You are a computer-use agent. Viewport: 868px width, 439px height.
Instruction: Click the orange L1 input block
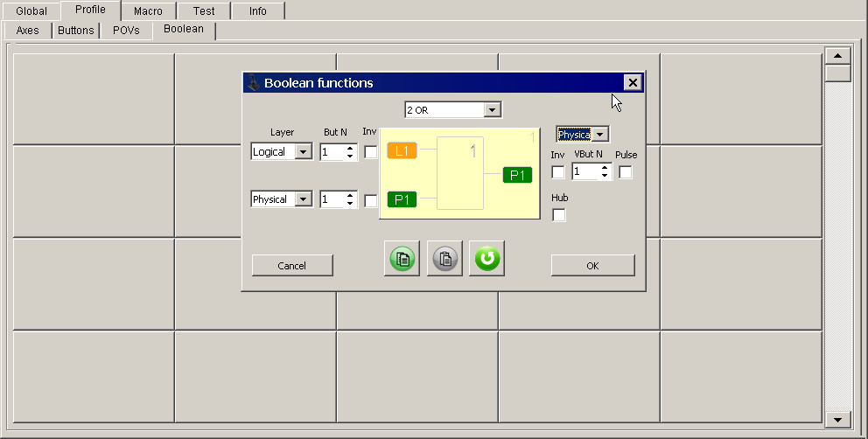click(402, 151)
